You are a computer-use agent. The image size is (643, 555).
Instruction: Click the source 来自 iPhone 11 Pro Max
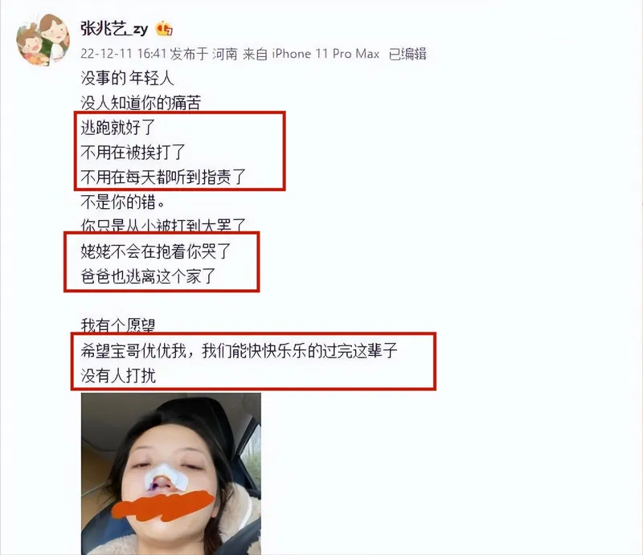(x=311, y=54)
